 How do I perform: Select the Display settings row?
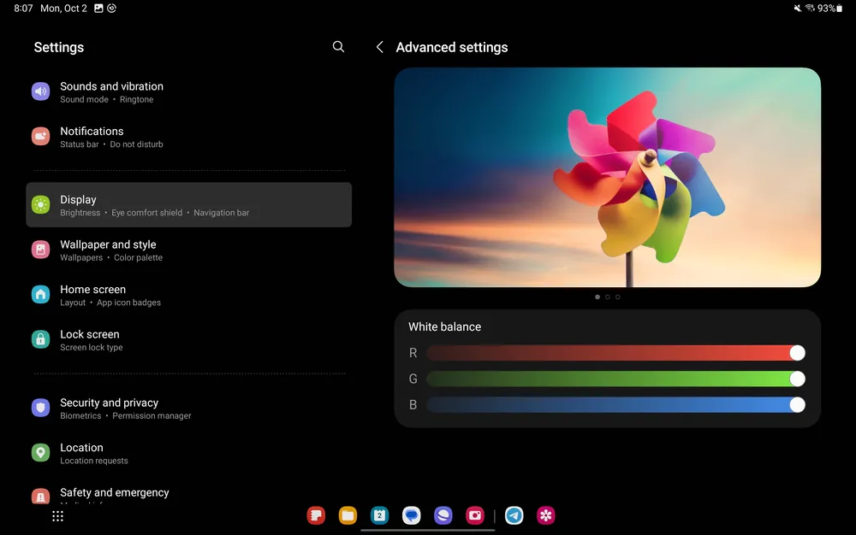[189, 205]
